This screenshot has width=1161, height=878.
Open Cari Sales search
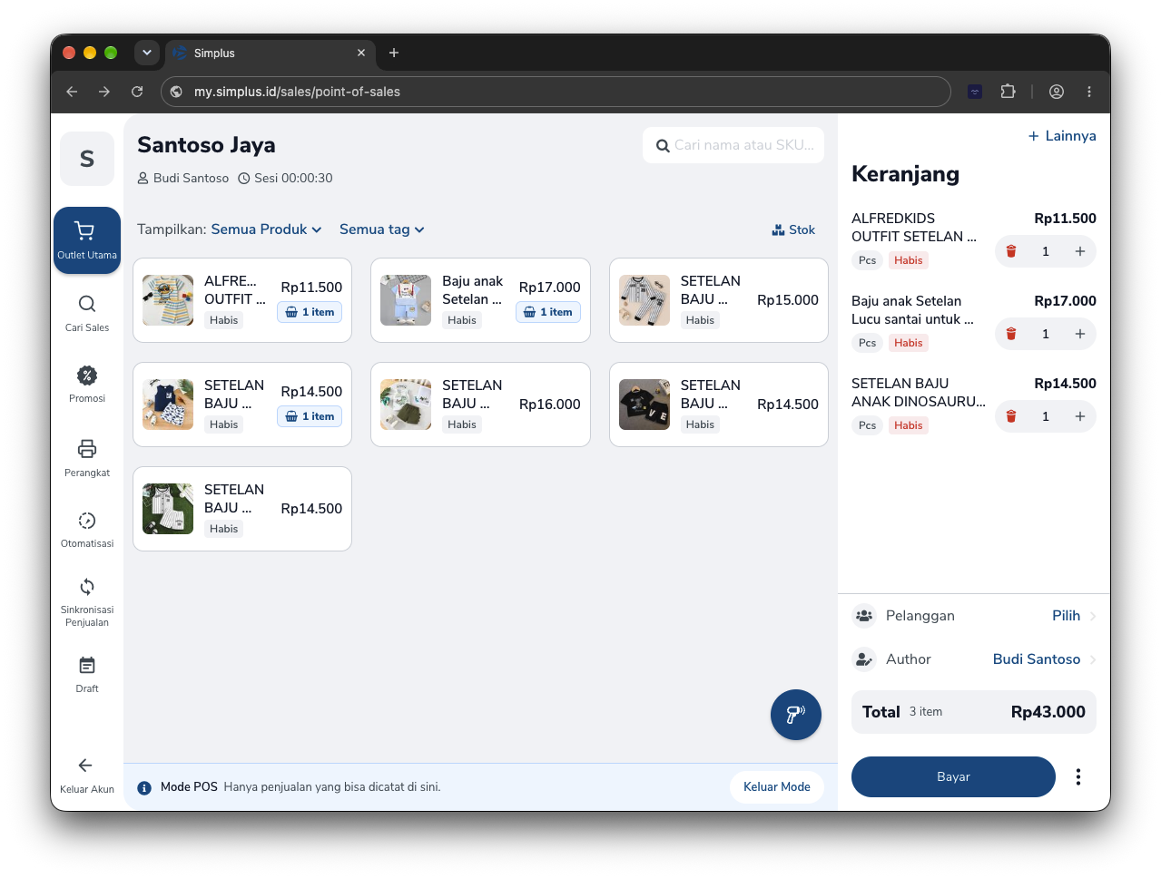click(x=87, y=313)
